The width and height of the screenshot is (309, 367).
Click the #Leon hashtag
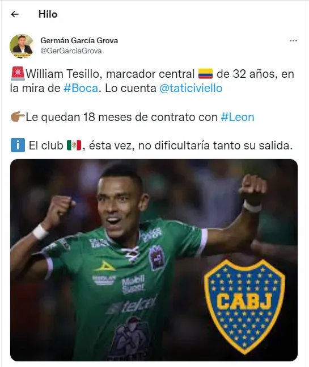[238, 117]
